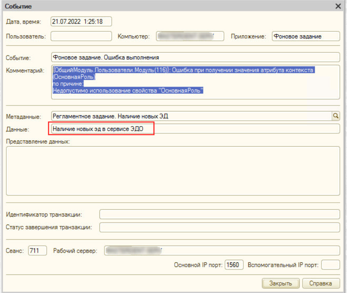The image size is (347, 293).
Task: Click the Основной IP порт field with 1560
Action: click(234, 265)
